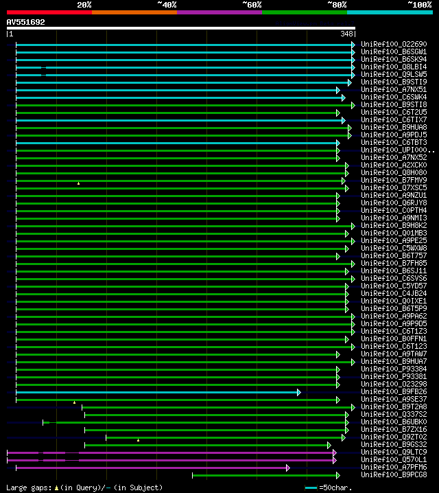Open hit UniRef100_O22690

(x=394, y=44)
